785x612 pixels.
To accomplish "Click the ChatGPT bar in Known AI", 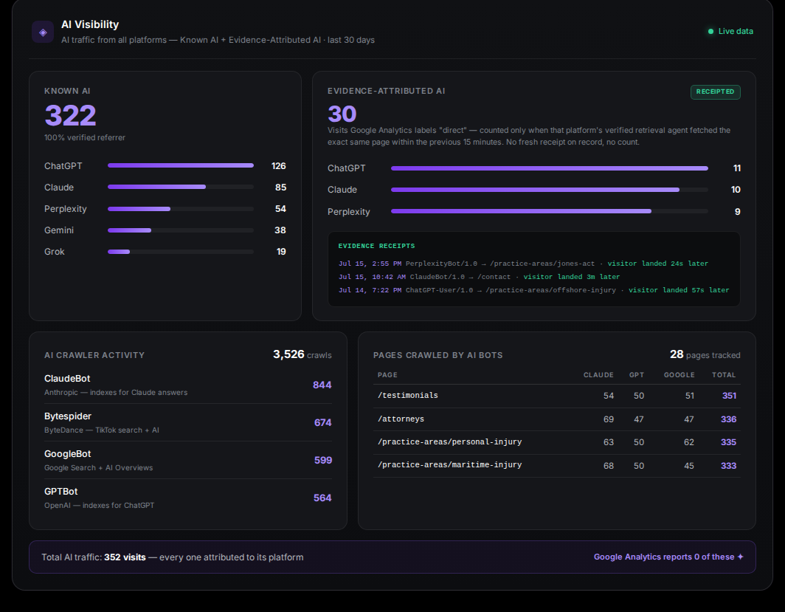I will click(x=180, y=165).
